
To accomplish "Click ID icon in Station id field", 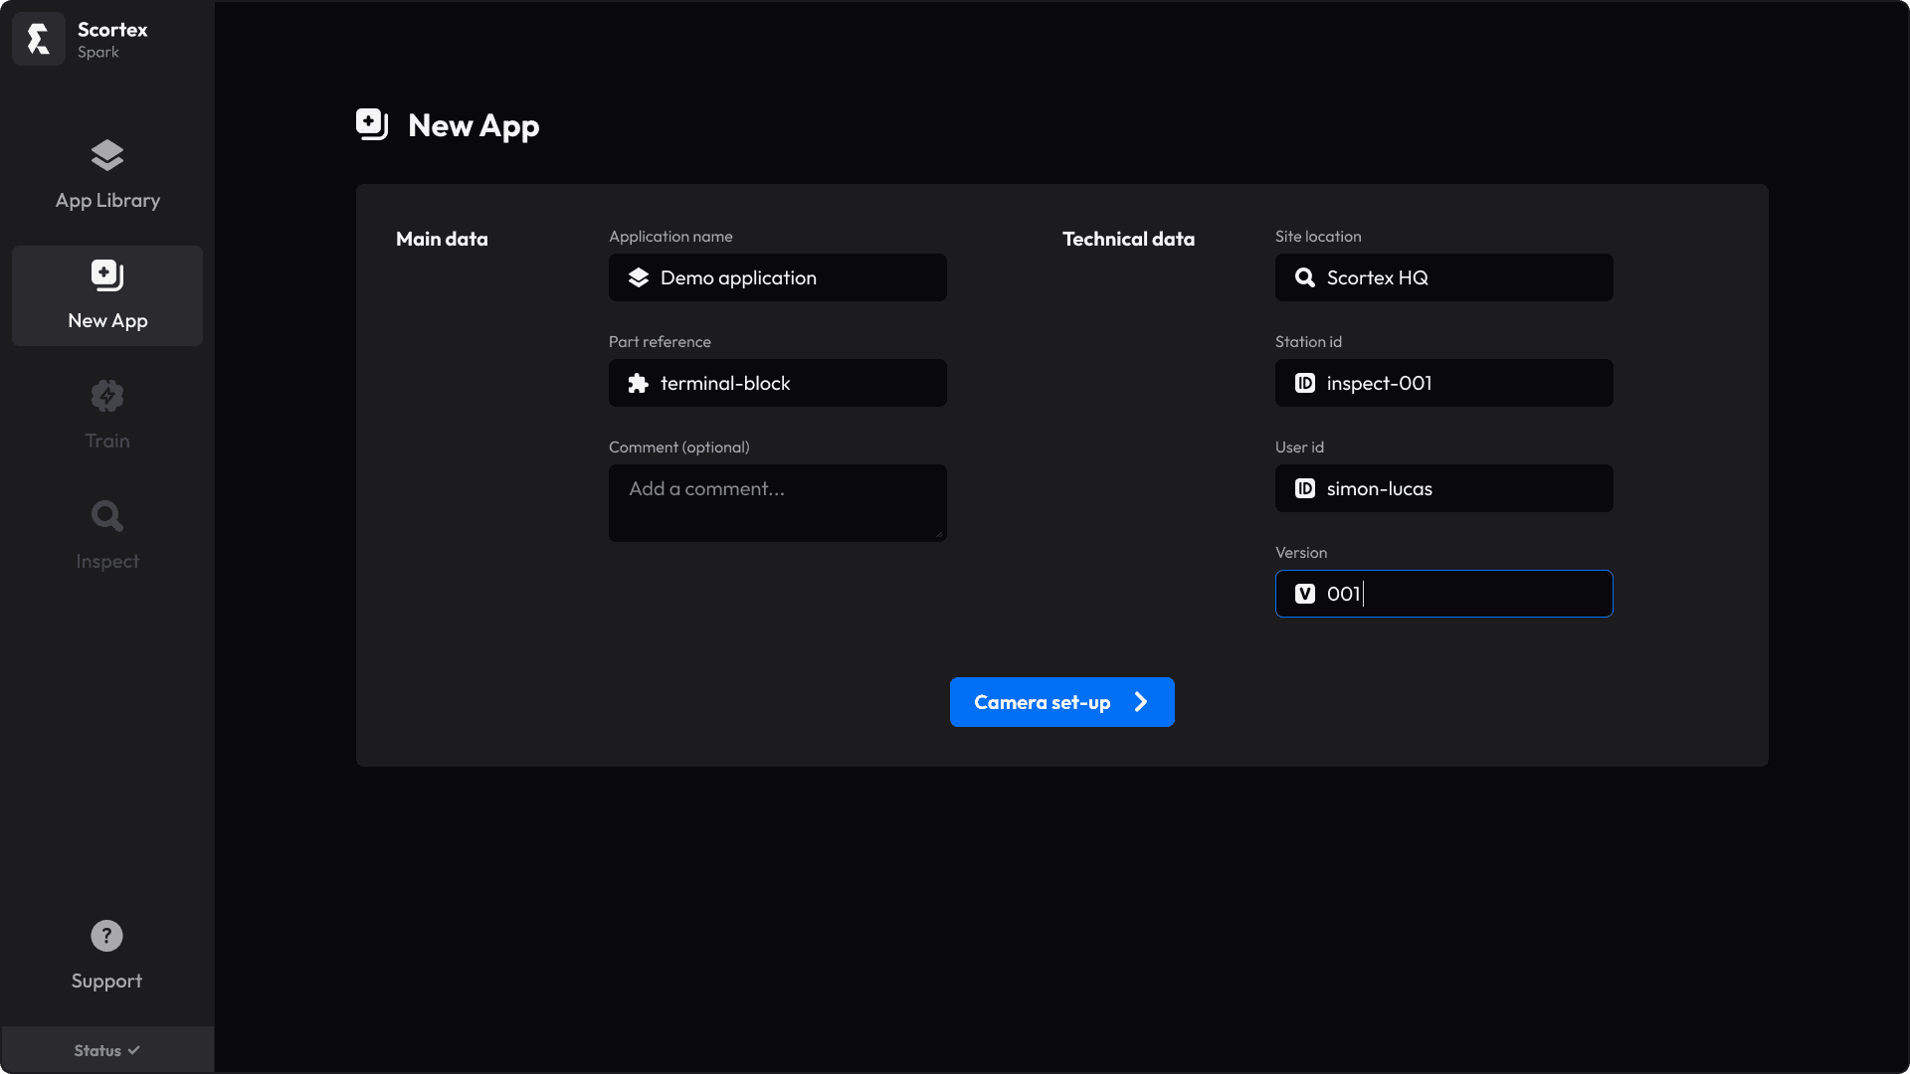I will tap(1305, 384).
